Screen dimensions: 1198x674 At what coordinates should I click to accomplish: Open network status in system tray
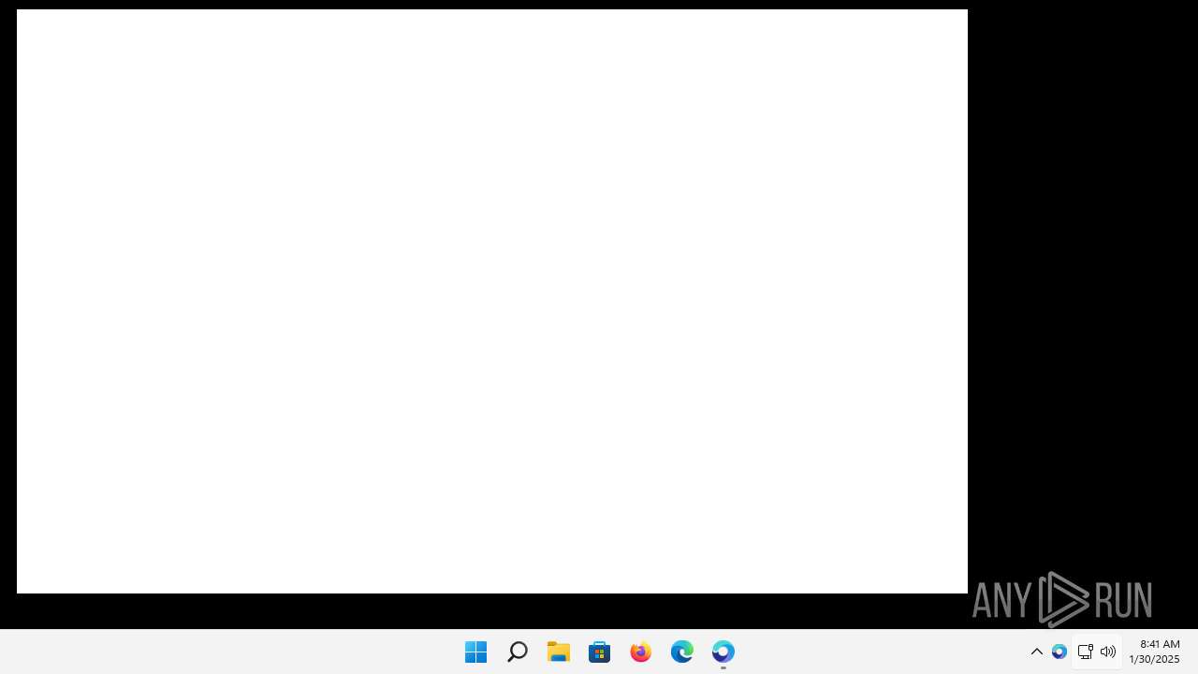(x=1086, y=652)
